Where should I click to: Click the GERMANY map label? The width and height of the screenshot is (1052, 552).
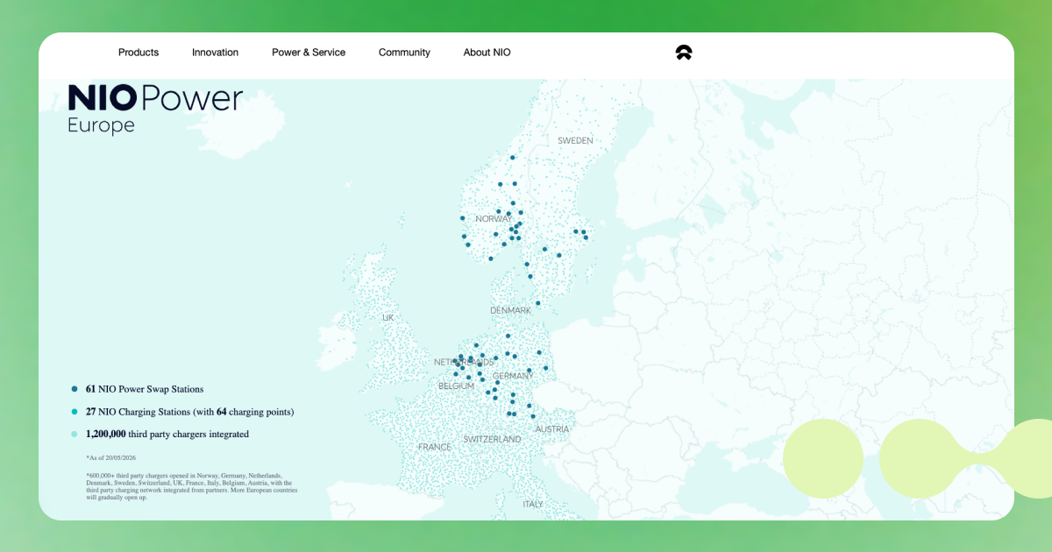click(x=513, y=377)
